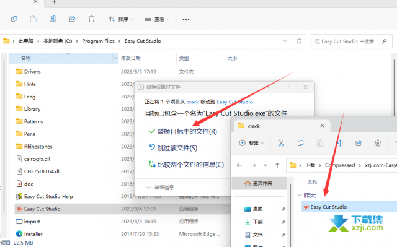The width and height of the screenshot is (397, 247).
Task: Open the 排序 sort dropdown
Action: pos(121,19)
